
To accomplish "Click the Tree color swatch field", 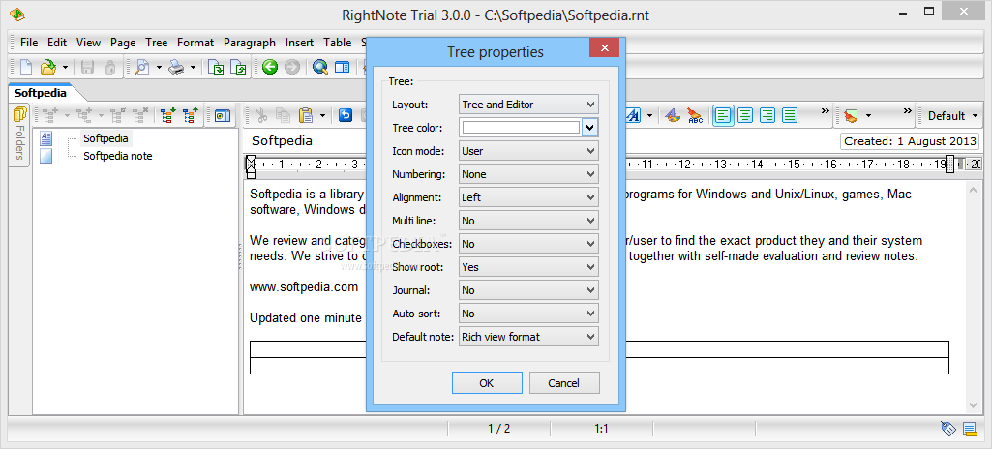I will coord(521,128).
